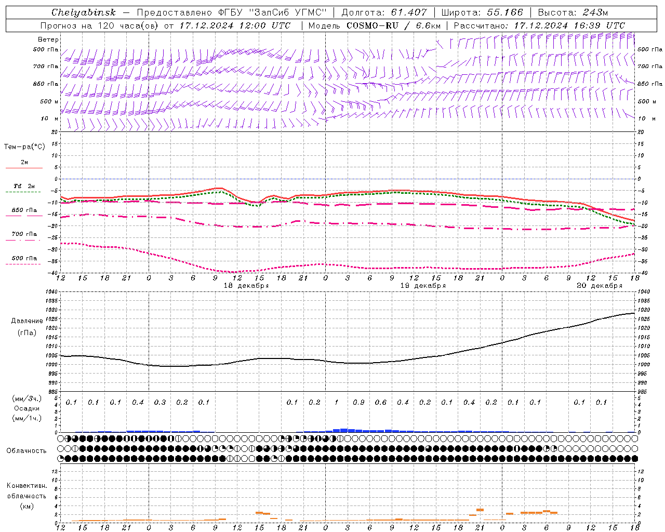Click the pink line under '850 гПа' in the temperature legend
The height and width of the screenshot is (532, 665).
(24, 216)
